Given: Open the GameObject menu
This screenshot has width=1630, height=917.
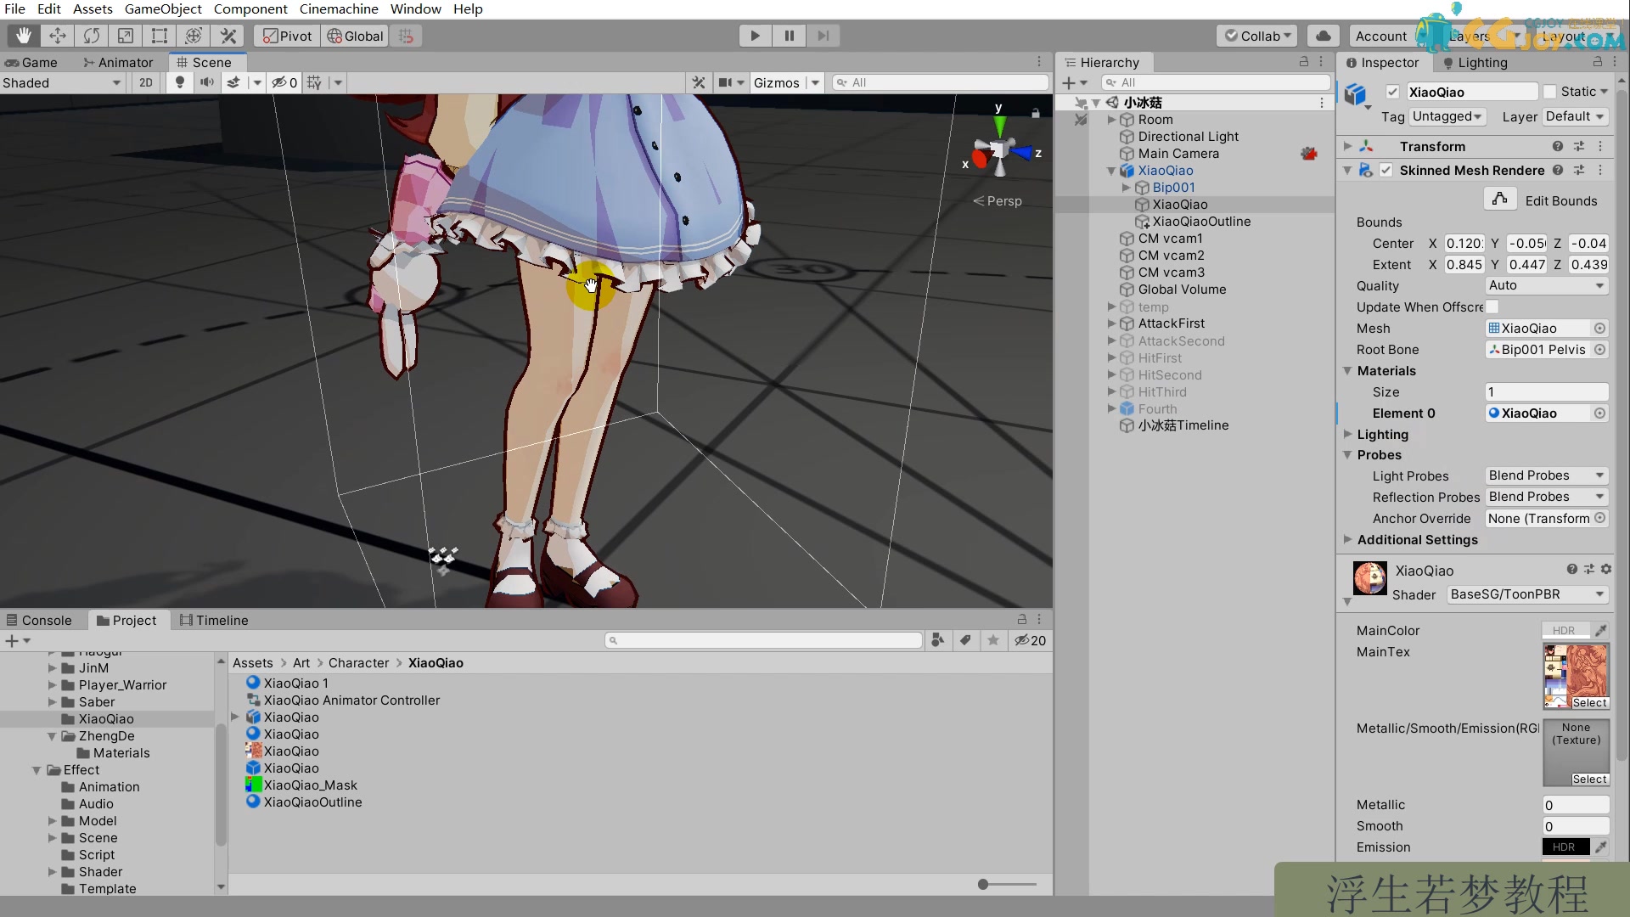Looking at the screenshot, I should pyautogui.click(x=162, y=8).
